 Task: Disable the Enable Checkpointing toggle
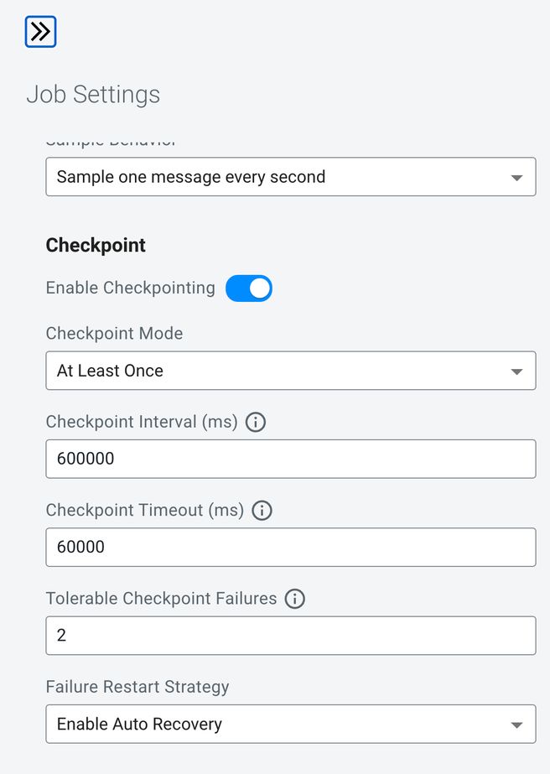pyautogui.click(x=249, y=288)
